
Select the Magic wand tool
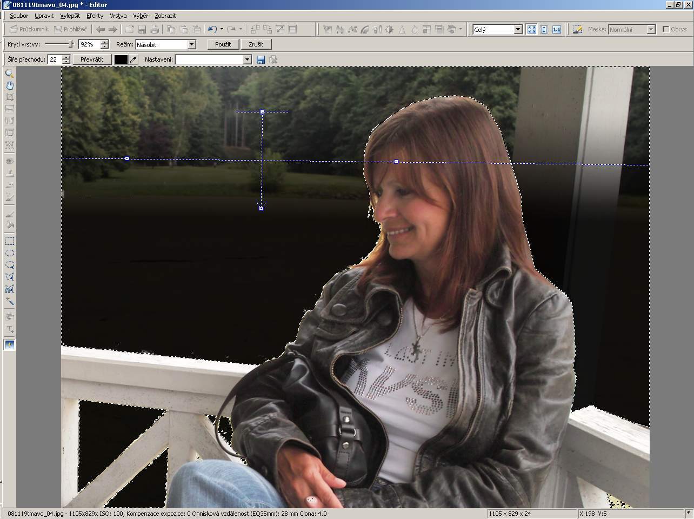9,301
